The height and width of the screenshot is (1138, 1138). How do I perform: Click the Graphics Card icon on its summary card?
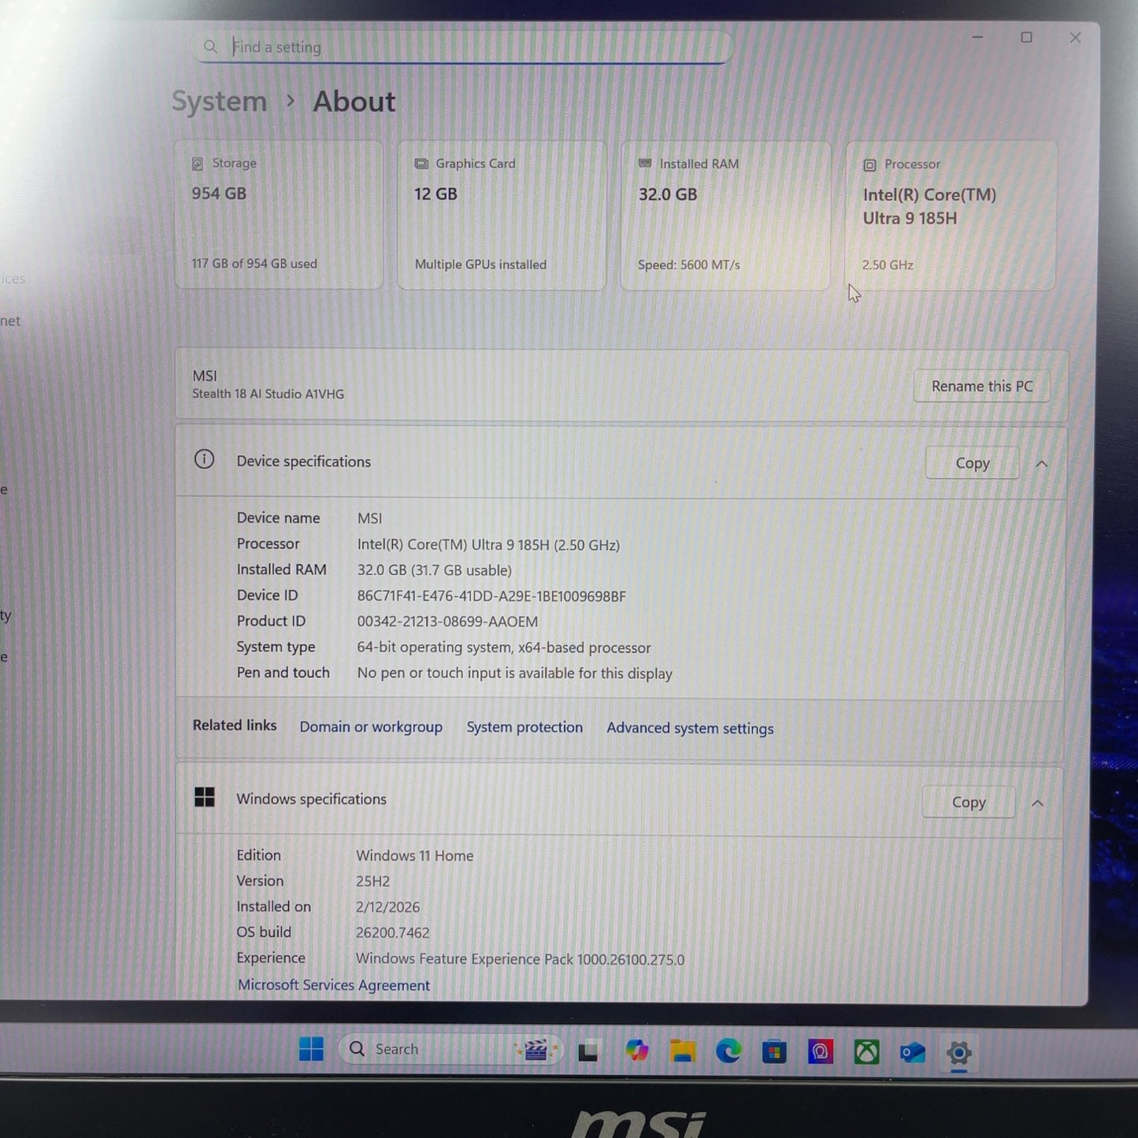point(421,163)
